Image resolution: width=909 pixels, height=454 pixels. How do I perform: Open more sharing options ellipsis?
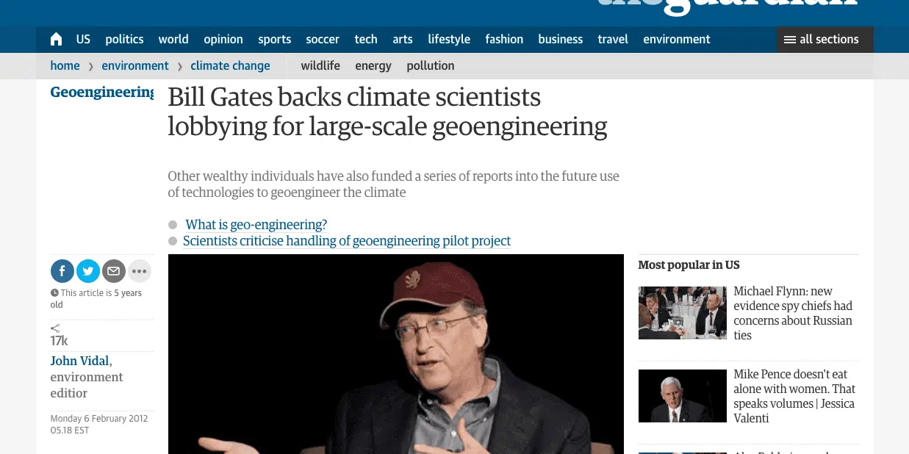139,271
